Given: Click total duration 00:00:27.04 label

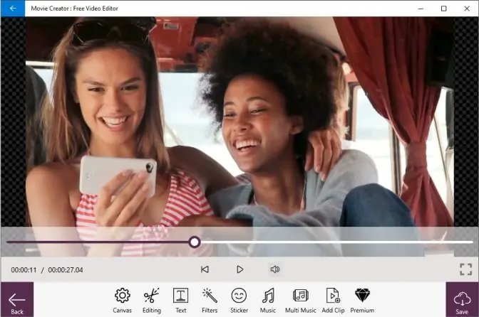Looking at the screenshot, I should [x=66, y=270].
